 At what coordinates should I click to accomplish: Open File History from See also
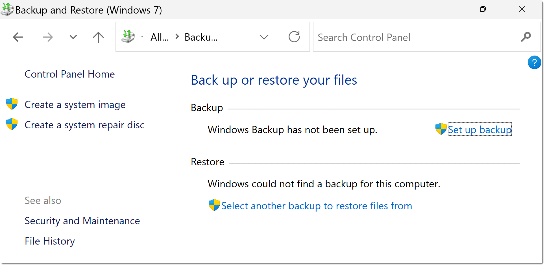(x=50, y=241)
